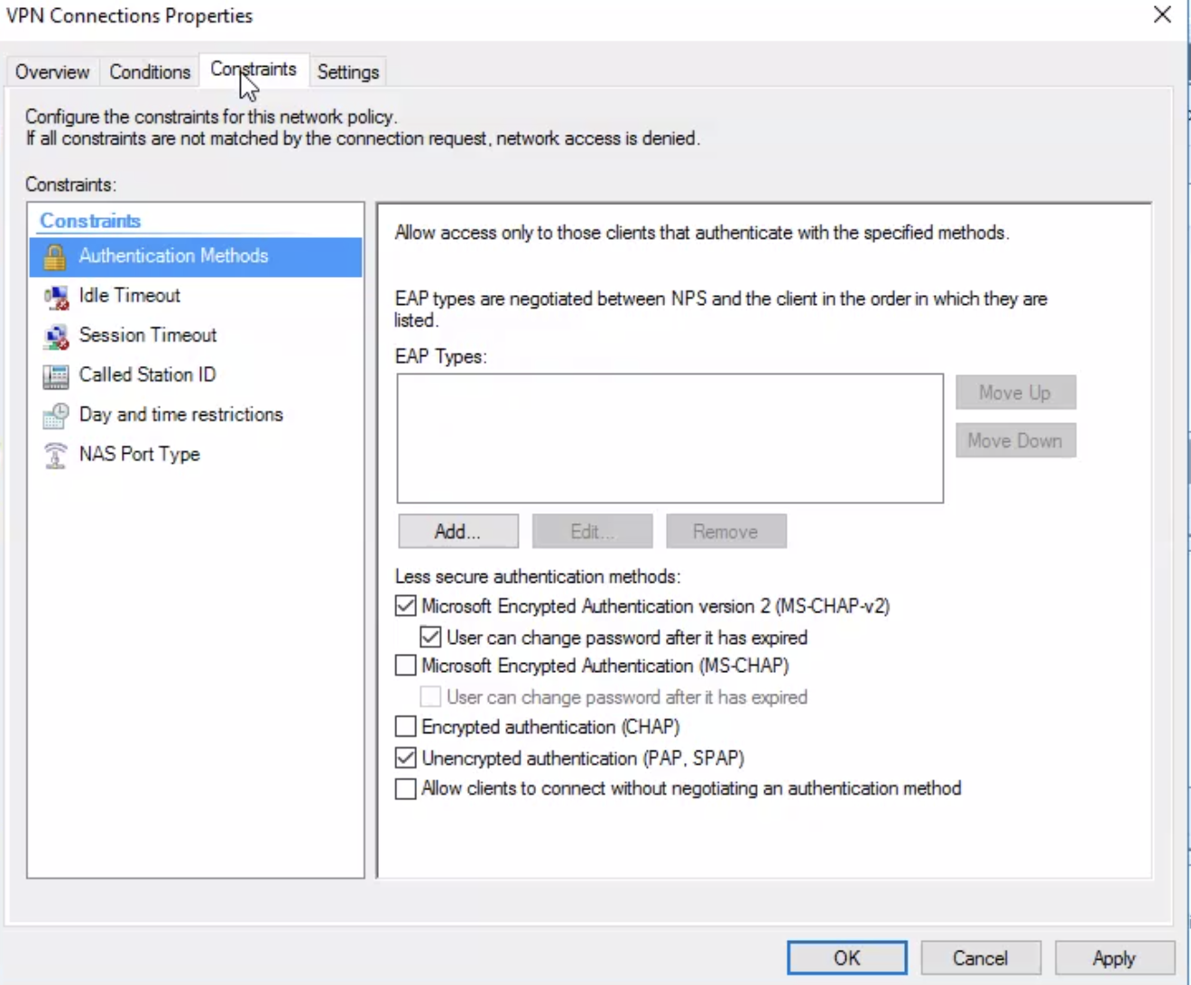The image size is (1191, 985).
Task: Cancel the VPN Connections Properties dialog
Action: click(980, 958)
